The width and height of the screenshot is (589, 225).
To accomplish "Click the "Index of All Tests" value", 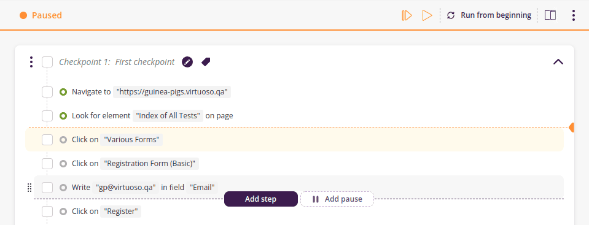I will (168, 116).
